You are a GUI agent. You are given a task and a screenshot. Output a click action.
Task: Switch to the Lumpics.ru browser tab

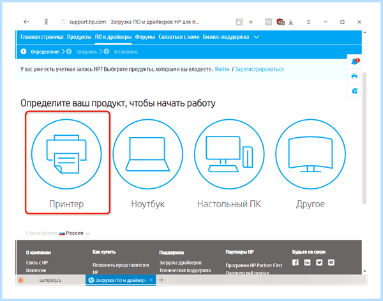[51, 280]
